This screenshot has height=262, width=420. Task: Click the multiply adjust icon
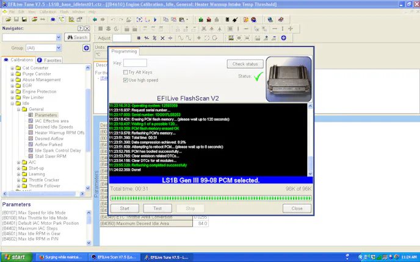tap(162, 38)
